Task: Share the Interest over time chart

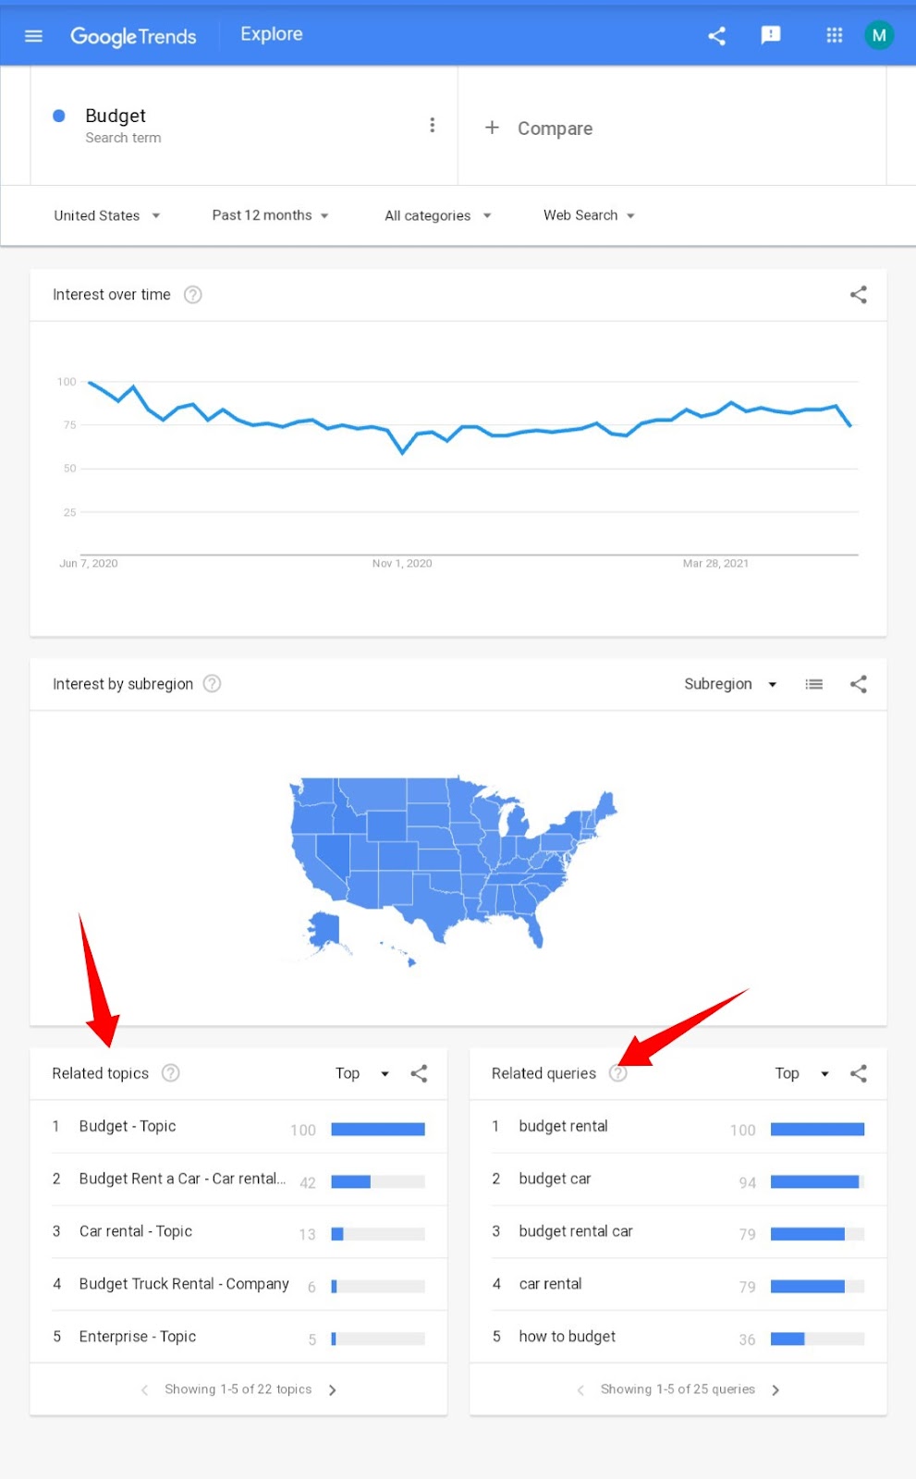Action: (x=858, y=295)
